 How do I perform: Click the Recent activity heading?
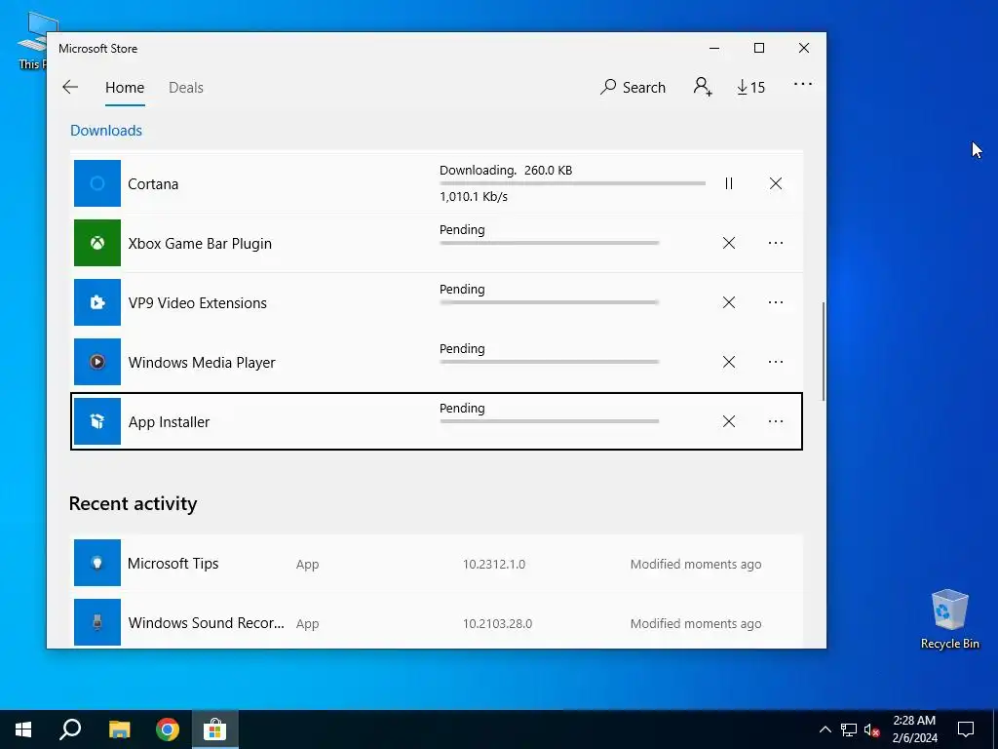[x=133, y=504]
